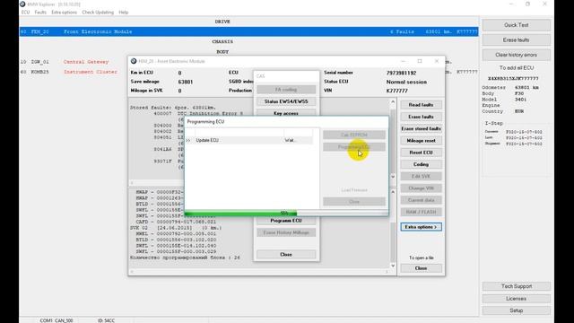Click Read faults in module window
The height and width of the screenshot is (323, 574).
pos(421,105)
